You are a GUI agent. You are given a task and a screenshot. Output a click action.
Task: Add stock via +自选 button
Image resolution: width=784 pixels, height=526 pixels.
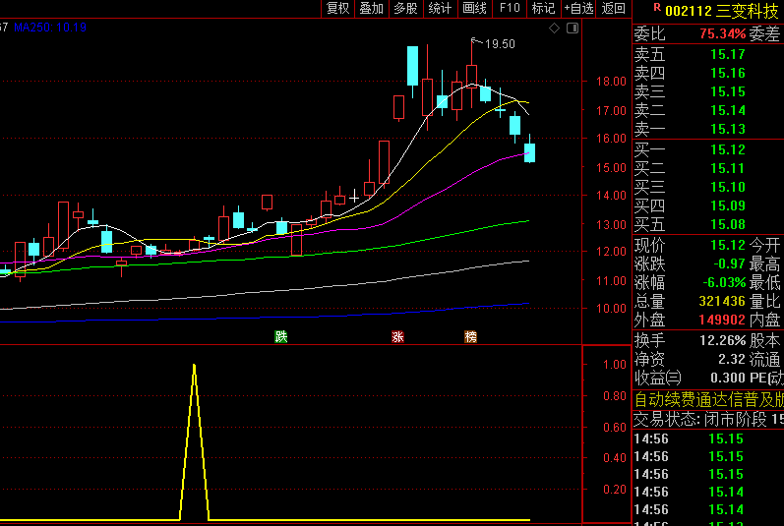point(578,9)
